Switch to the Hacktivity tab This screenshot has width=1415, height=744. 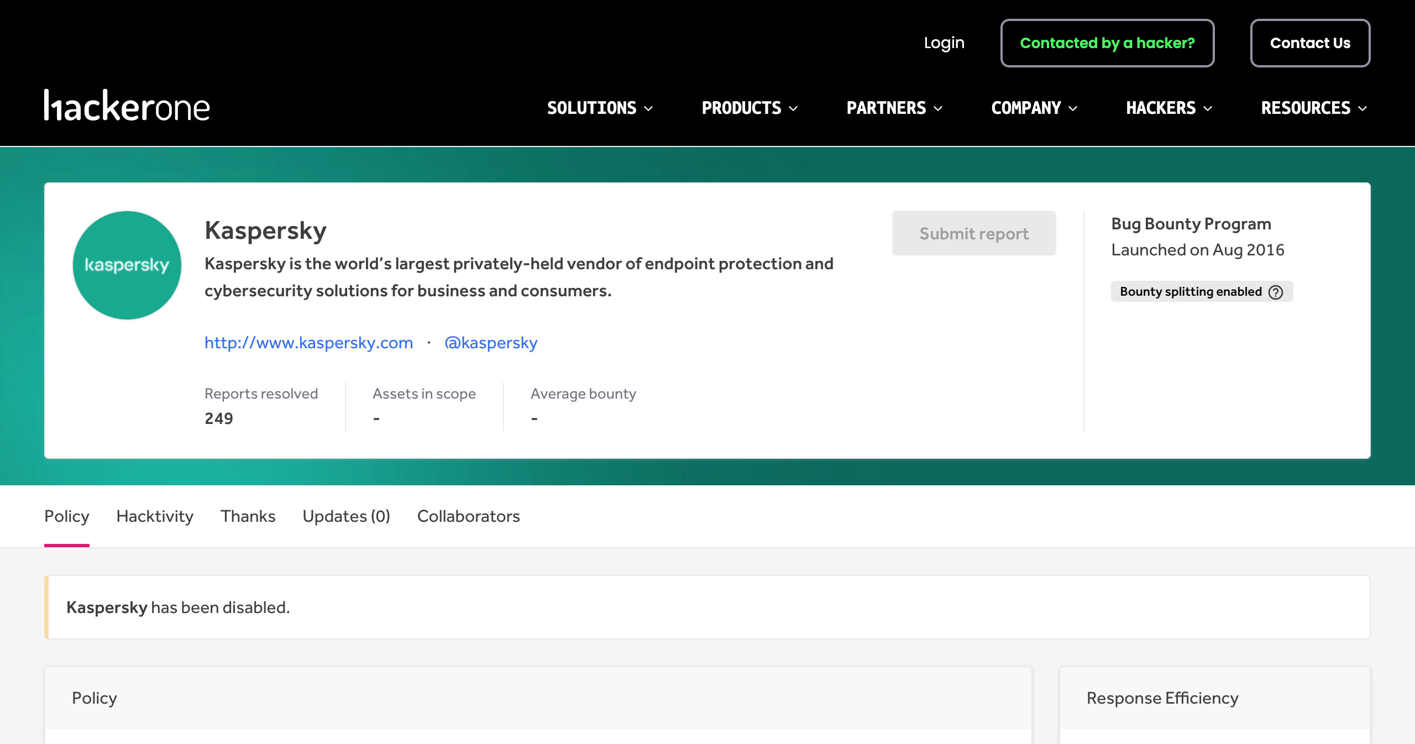[155, 516]
